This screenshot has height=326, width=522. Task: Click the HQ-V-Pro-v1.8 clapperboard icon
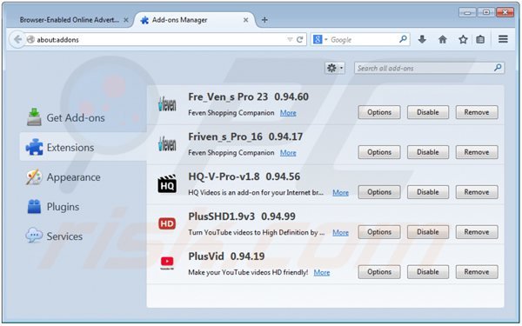pyautogui.click(x=167, y=184)
